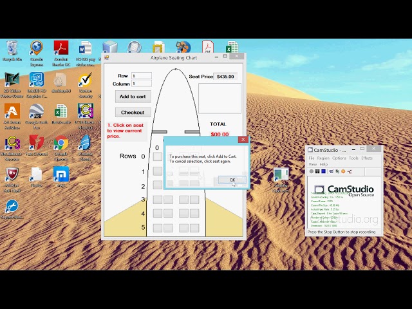Click CamStudio blue Stop button

(x=323, y=171)
